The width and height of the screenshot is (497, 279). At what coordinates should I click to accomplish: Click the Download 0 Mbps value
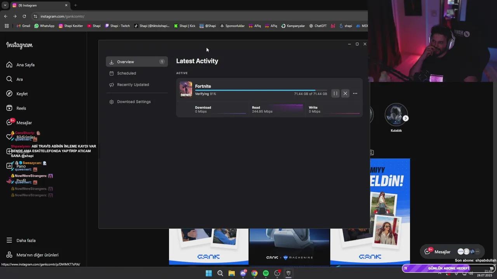tap(201, 112)
